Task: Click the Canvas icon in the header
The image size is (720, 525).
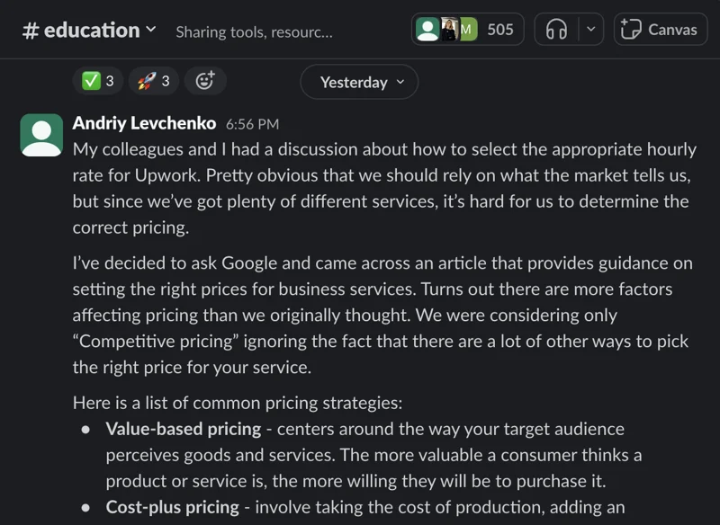Action: pyautogui.click(x=631, y=30)
